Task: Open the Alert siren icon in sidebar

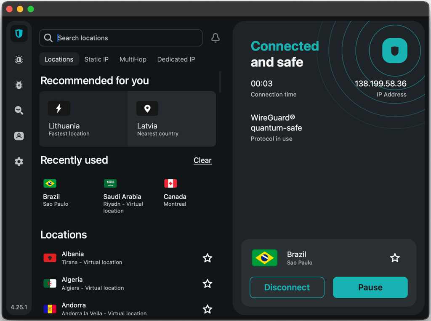Action: 19,59
